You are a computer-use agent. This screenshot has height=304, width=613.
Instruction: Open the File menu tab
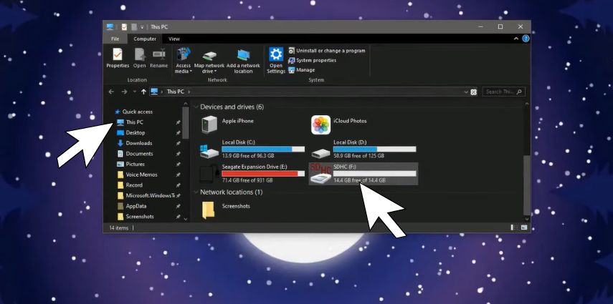click(115, 39)
